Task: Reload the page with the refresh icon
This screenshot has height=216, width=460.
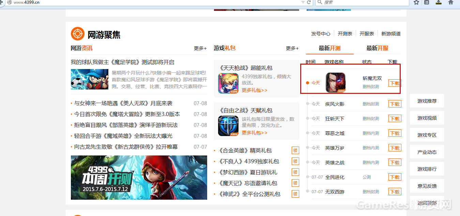Action: (x=309, y=2)
